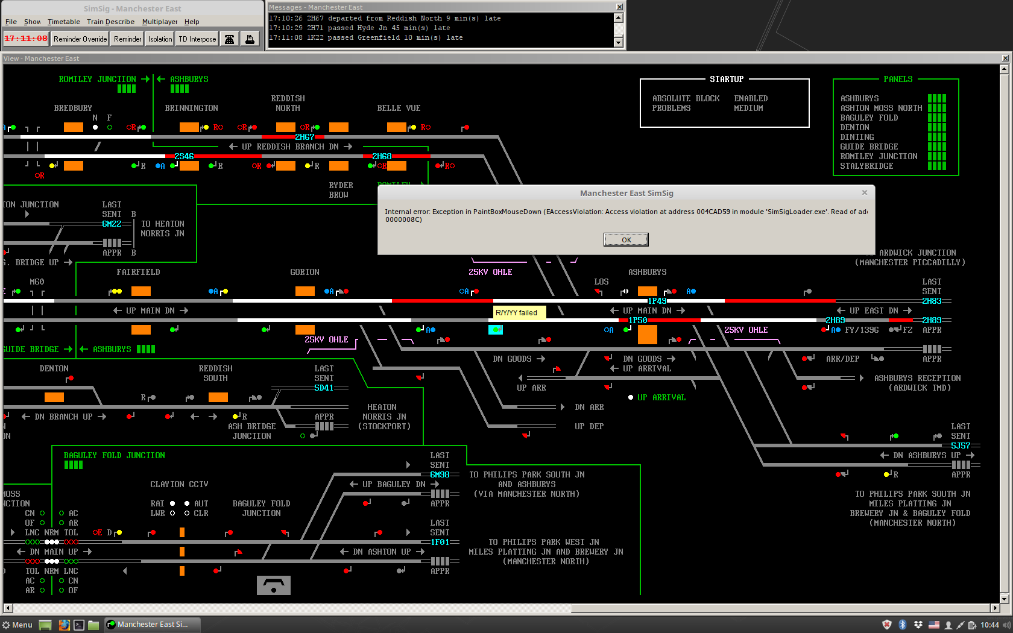Toggle Clayton CCTV RAI indicator

click(x=172, y=503)
